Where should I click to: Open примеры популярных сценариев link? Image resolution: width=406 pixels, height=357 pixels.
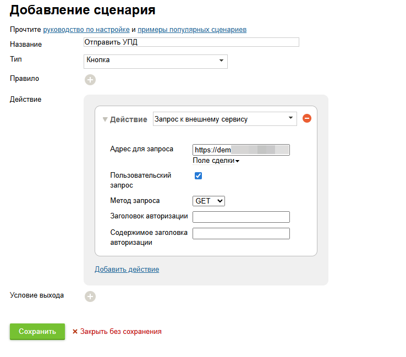coord(191,29)
